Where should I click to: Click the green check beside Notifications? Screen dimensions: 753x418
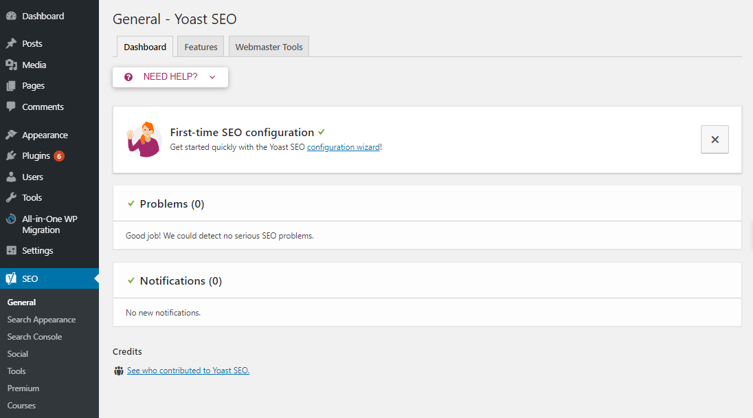point(131,280)
